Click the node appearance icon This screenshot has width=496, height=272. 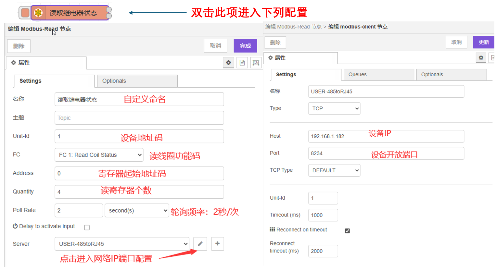pos(256,63)
